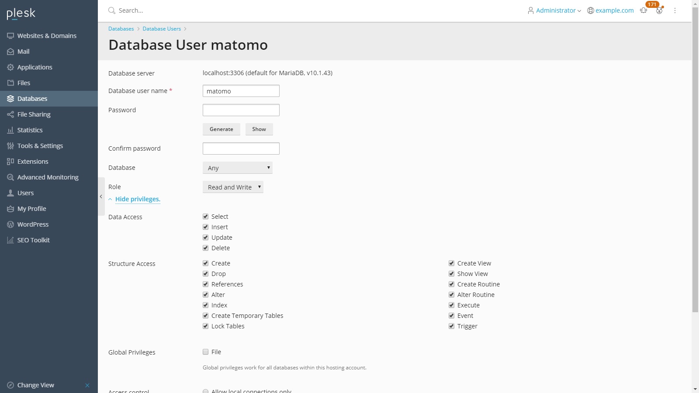
Task: Expand the Administrator account menu
Action: 555,10
